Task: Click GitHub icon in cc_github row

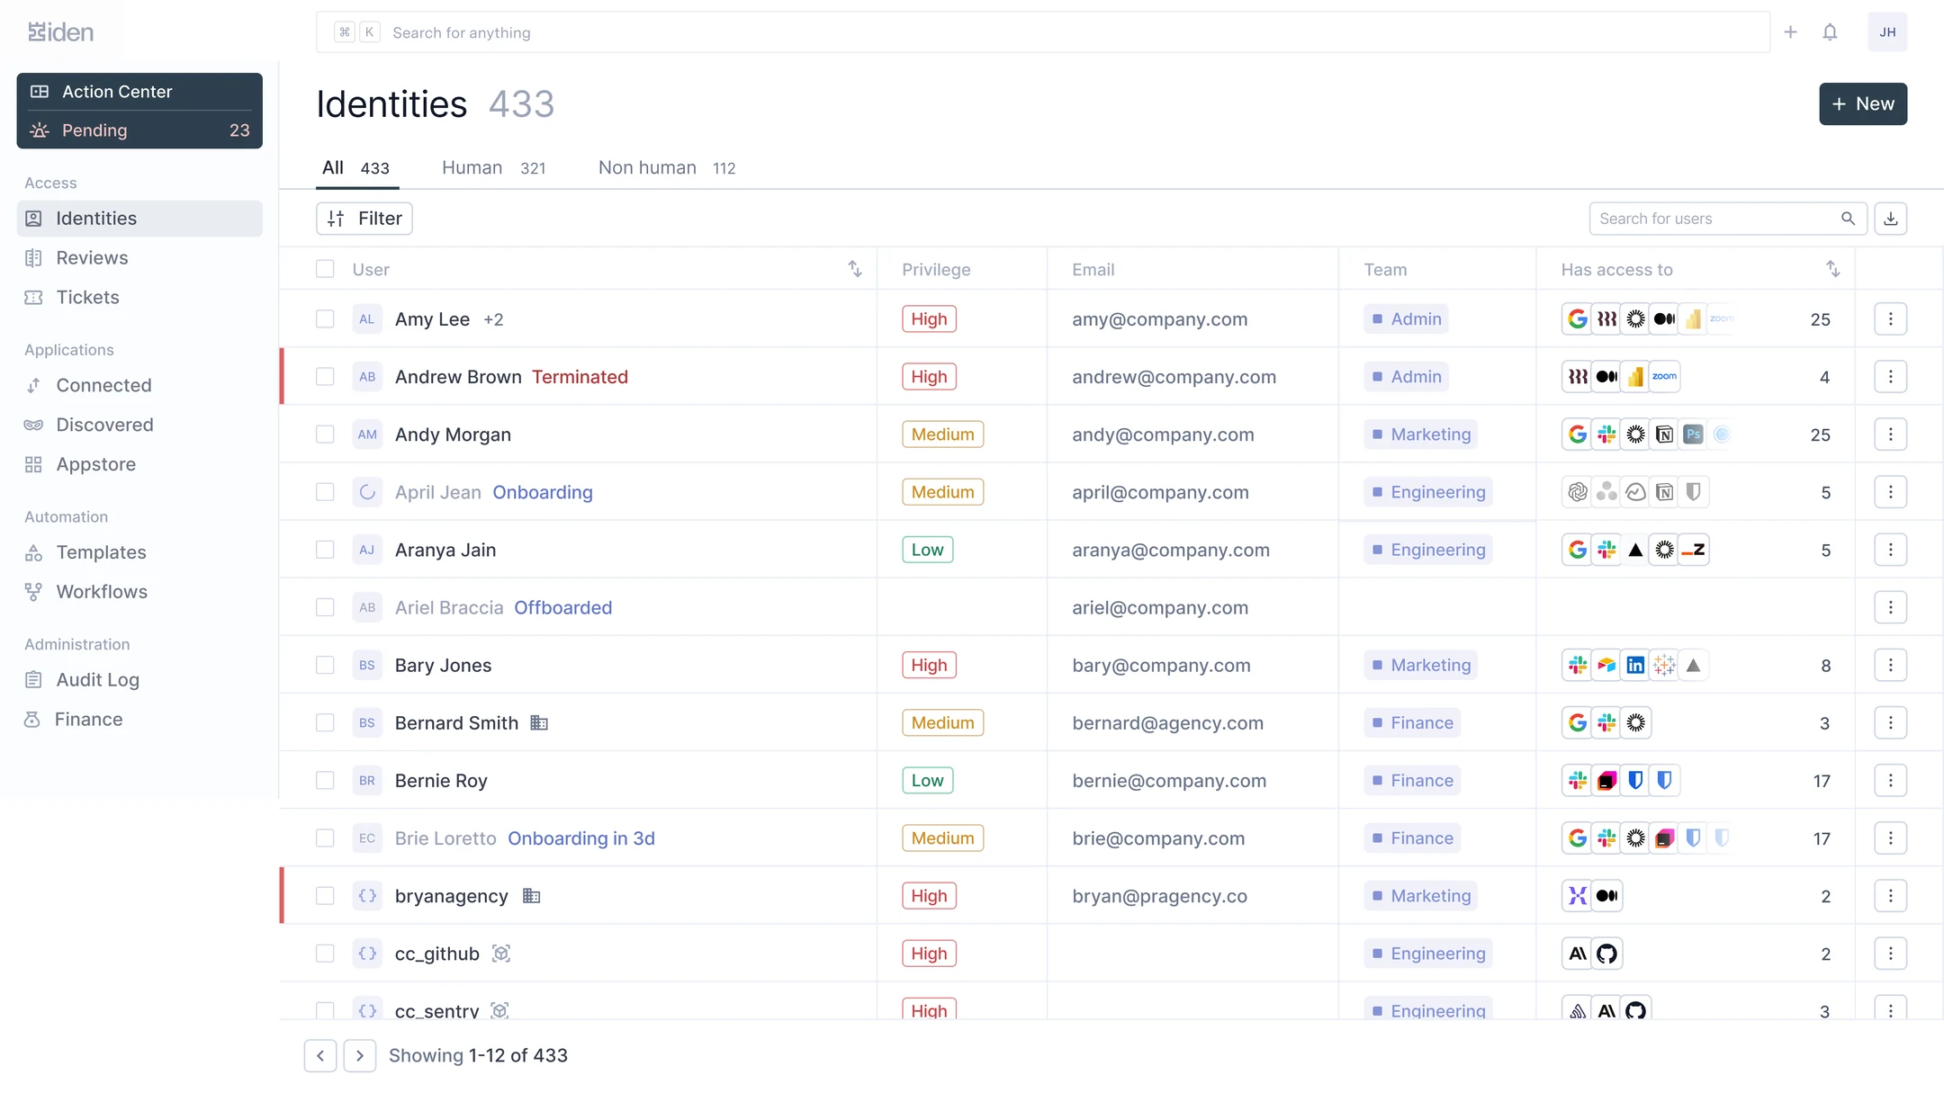Action: click(1606, 954)
